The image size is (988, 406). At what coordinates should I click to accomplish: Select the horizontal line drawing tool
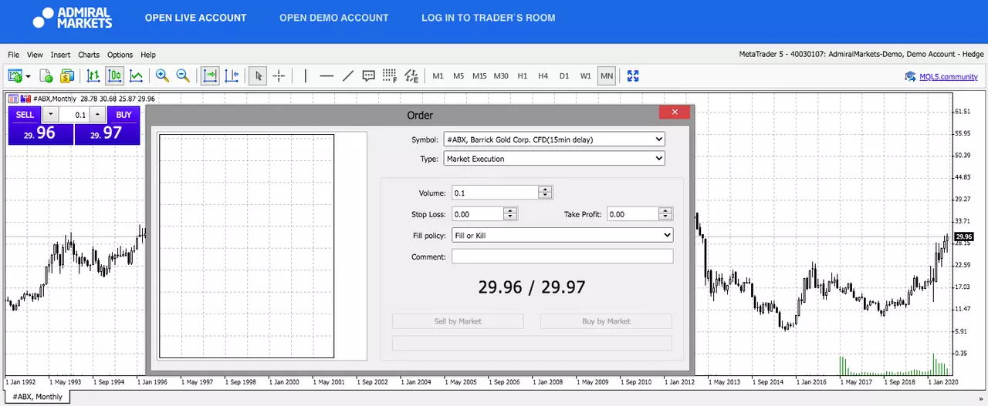pos(327,75)
